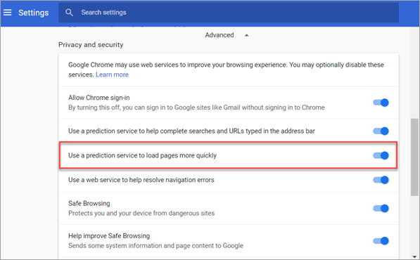
Task: Toggle prediction service for searches and URLs
Action: [381, 131]
